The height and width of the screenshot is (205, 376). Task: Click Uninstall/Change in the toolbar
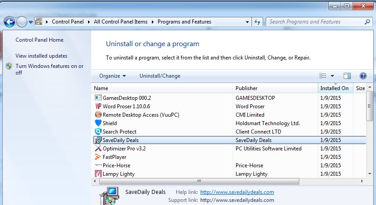point(160,76)
